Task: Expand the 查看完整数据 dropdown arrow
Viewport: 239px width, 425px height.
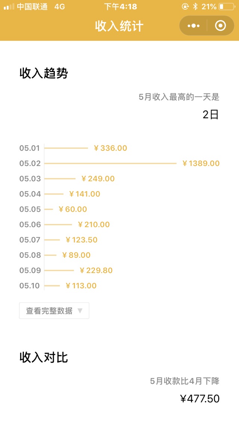Action: pyautogui.click(x=80, y=311)
